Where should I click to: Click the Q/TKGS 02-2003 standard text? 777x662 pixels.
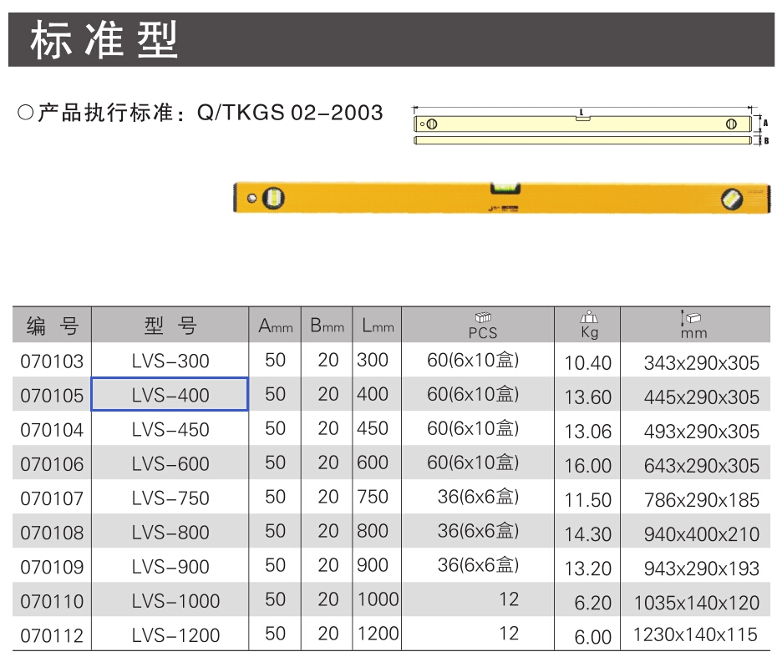290,113
